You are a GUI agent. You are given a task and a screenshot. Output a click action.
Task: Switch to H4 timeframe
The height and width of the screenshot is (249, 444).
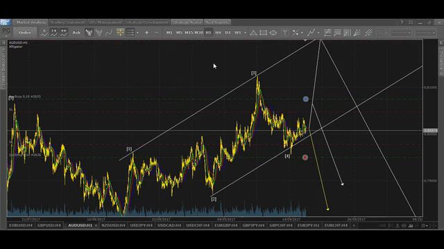pyautogui.click(x=218, y=33)
